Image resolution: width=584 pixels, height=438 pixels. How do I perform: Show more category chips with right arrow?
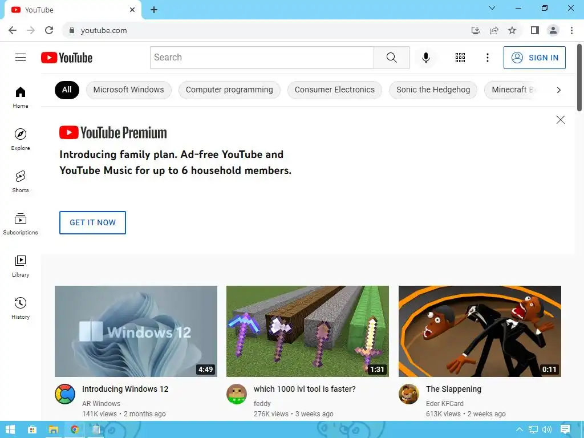(558, 90)
